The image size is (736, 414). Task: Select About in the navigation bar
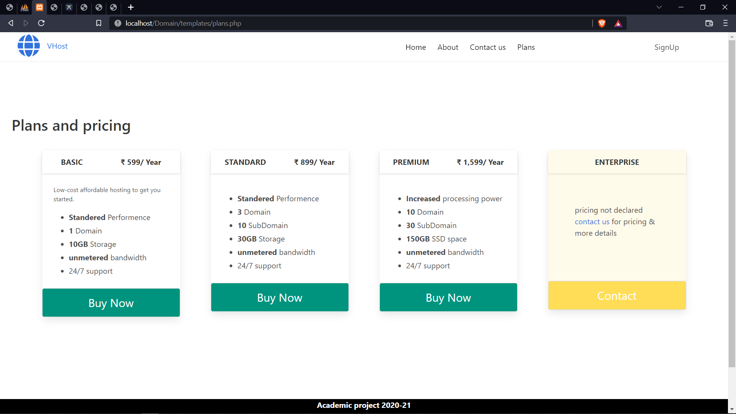pyautogui.click(x=448, y=47)
